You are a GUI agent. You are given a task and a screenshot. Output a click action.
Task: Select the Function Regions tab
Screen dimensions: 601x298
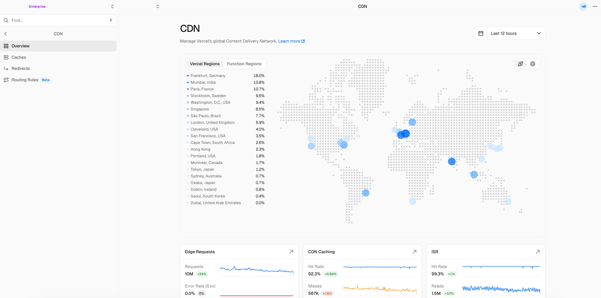pos(244,64)
